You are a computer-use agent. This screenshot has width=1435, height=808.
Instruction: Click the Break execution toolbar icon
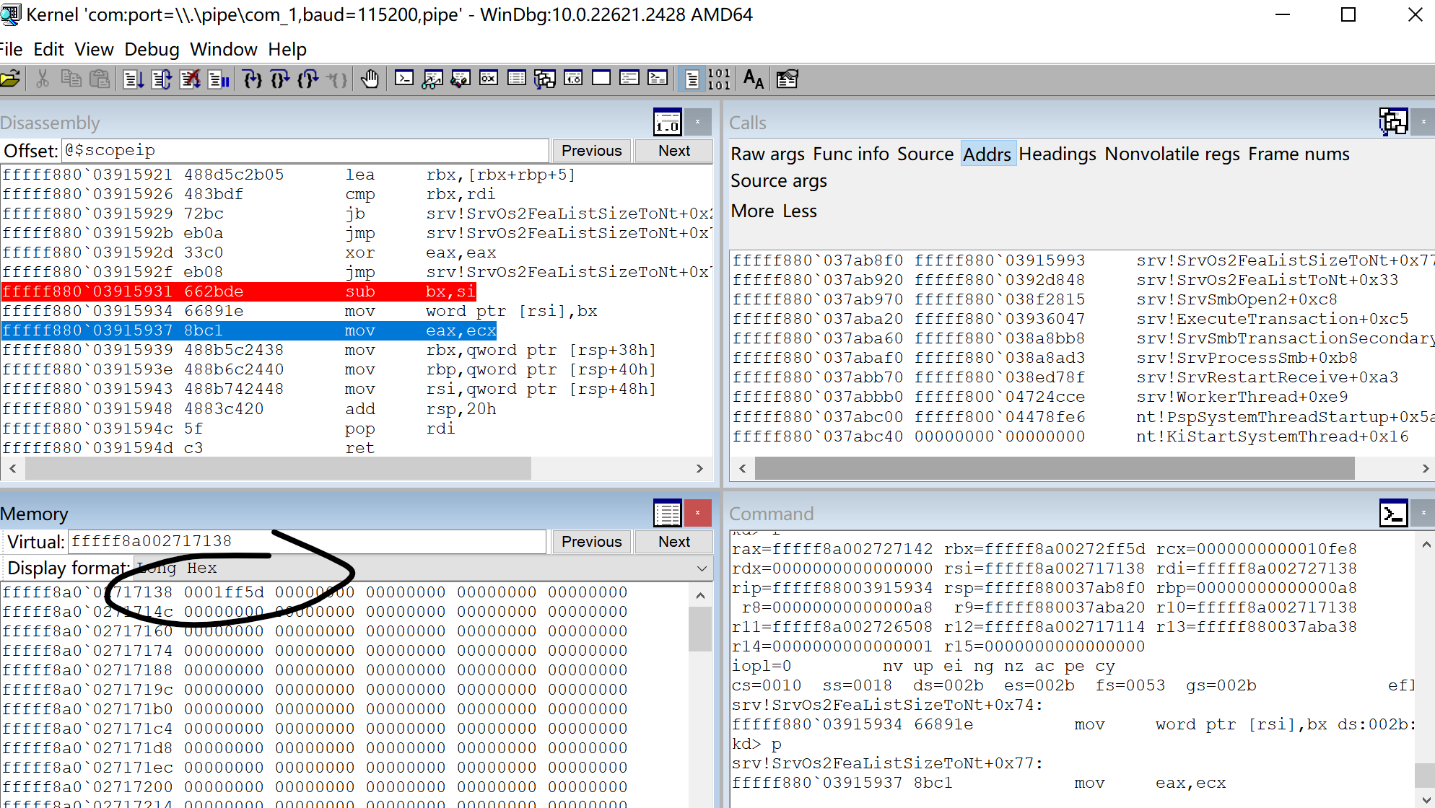pyautogui.click(x=218, y=79)
